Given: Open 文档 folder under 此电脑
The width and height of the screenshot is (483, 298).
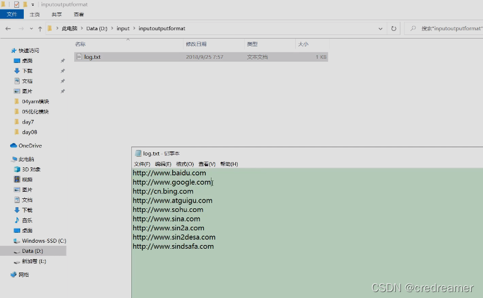Looking at the screenshot, I should pyautogui.click(x=27, y=200).
